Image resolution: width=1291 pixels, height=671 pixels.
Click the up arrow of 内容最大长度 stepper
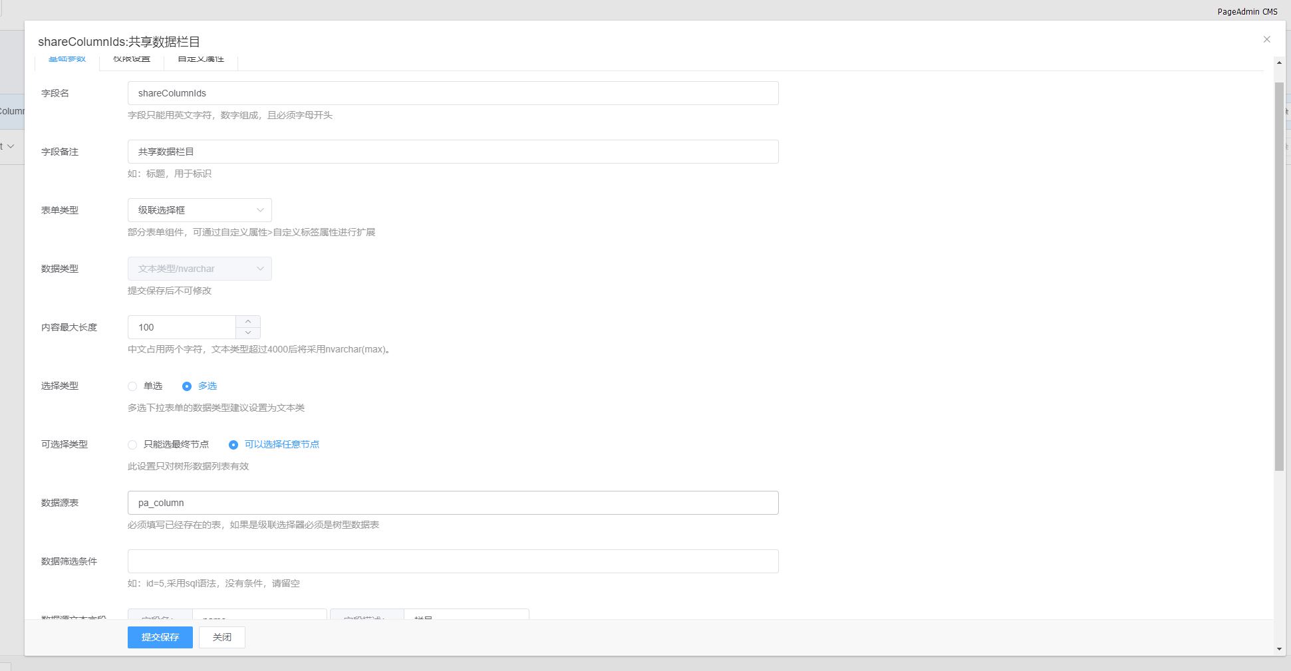click(248, 321)
